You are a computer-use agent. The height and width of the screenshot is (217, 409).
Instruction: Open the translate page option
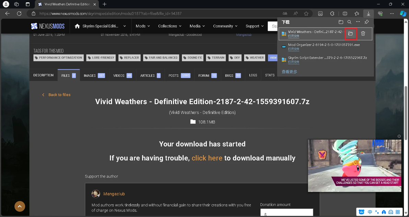coord(285,14)
